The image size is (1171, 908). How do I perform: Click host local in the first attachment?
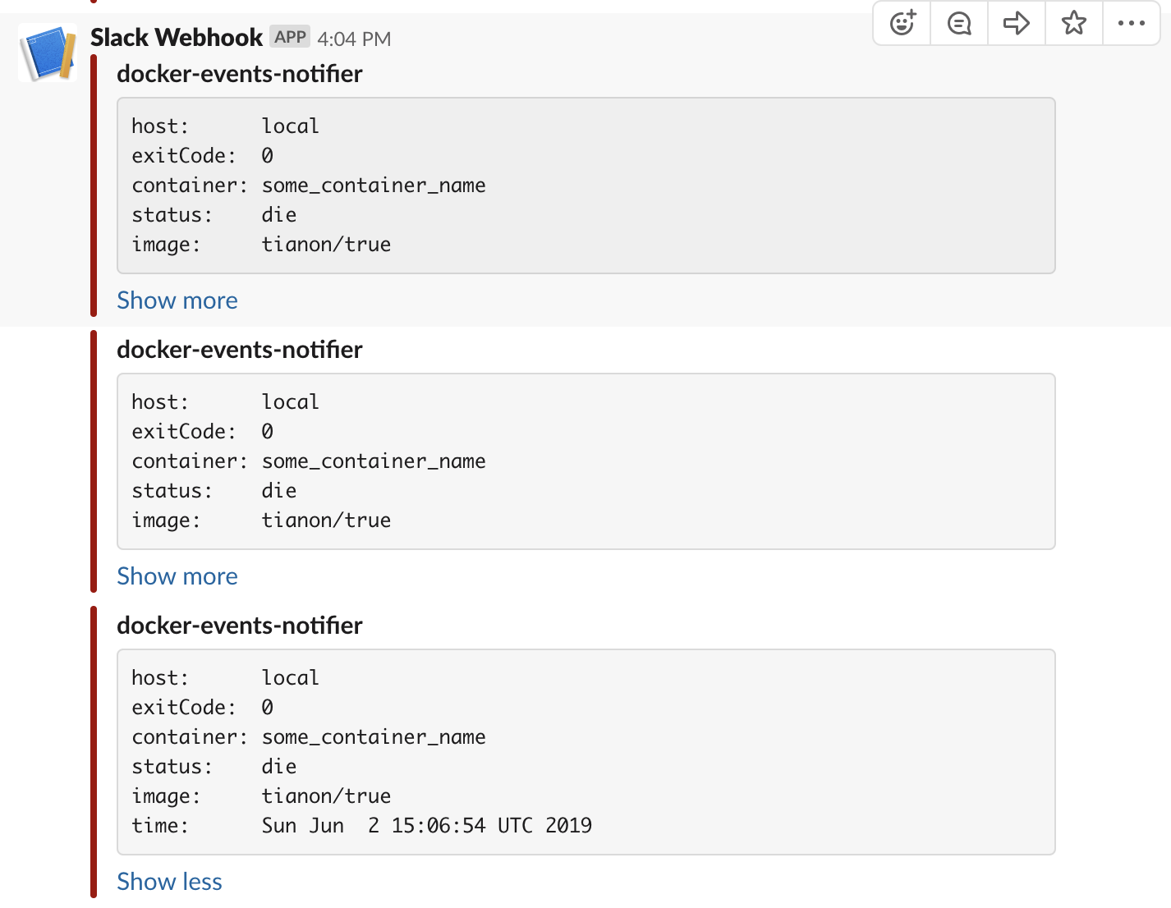point(225,126)
